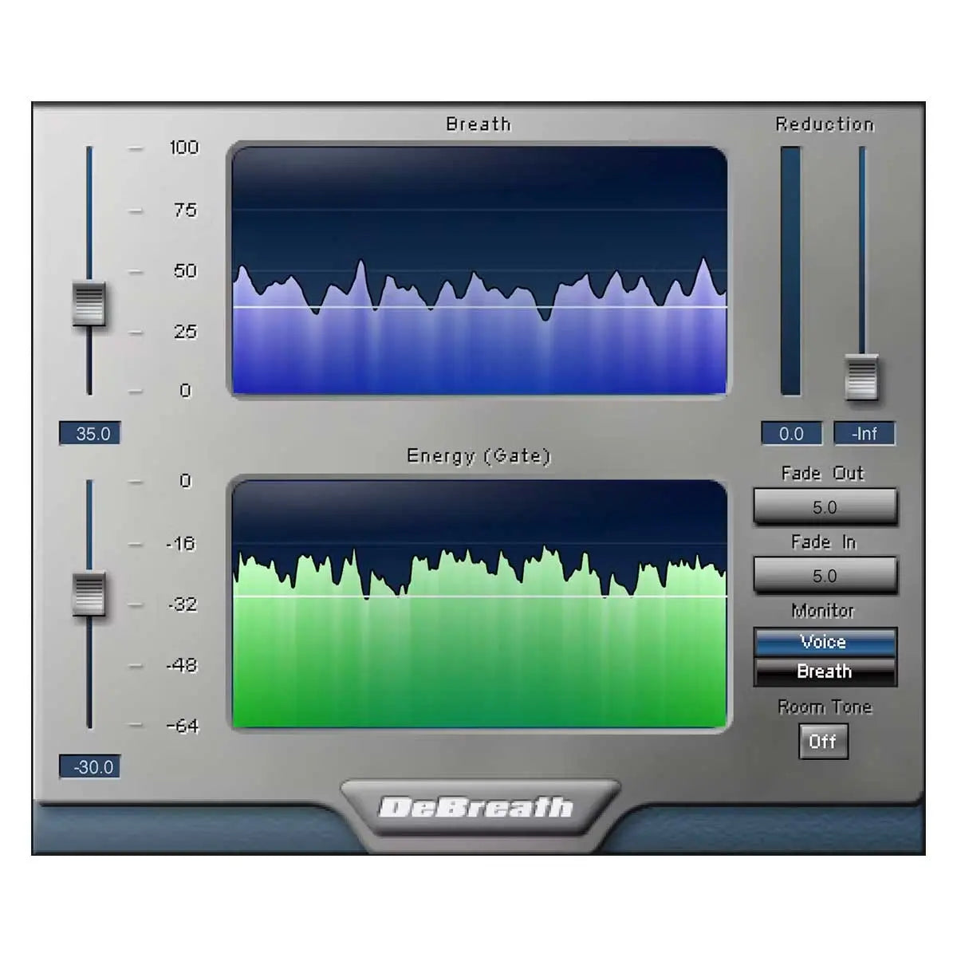Click the 0.0 reduction meter readout

click(792, 434)
